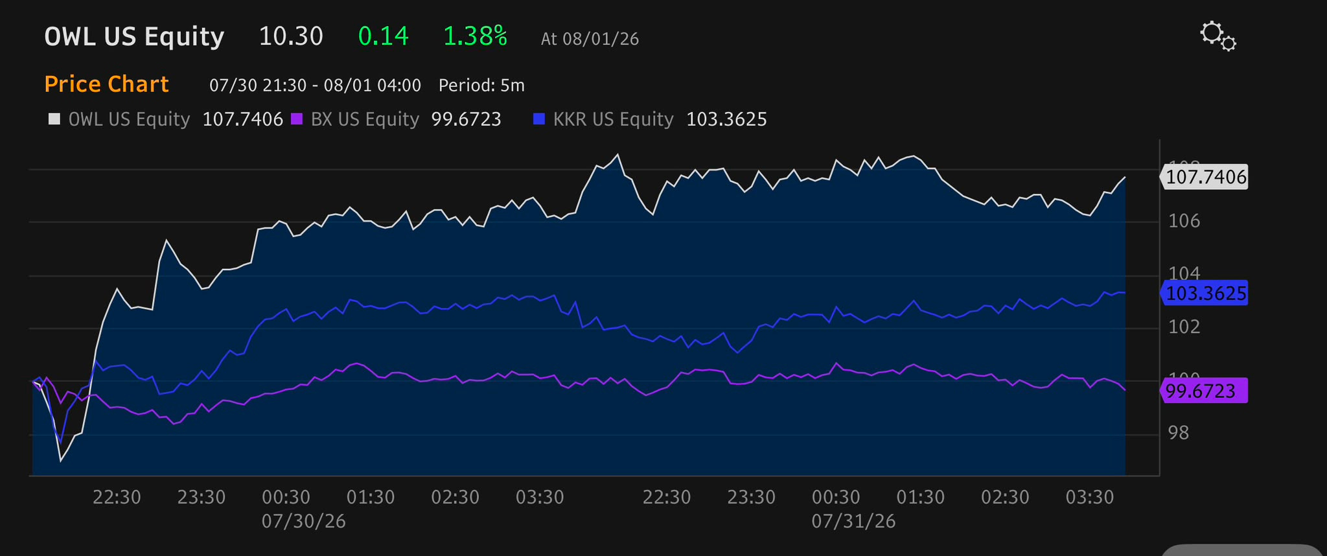Click the 07/31/26 date label on time axis
The width and height of the screenshot is (1327, 556).
854,522
